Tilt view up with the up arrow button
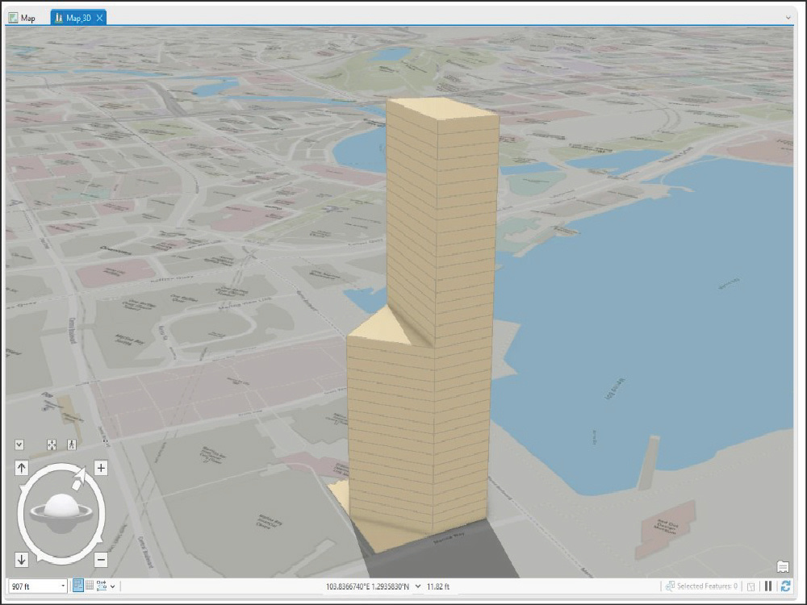This screenshot has height=605, width=807. coord(21,468)
